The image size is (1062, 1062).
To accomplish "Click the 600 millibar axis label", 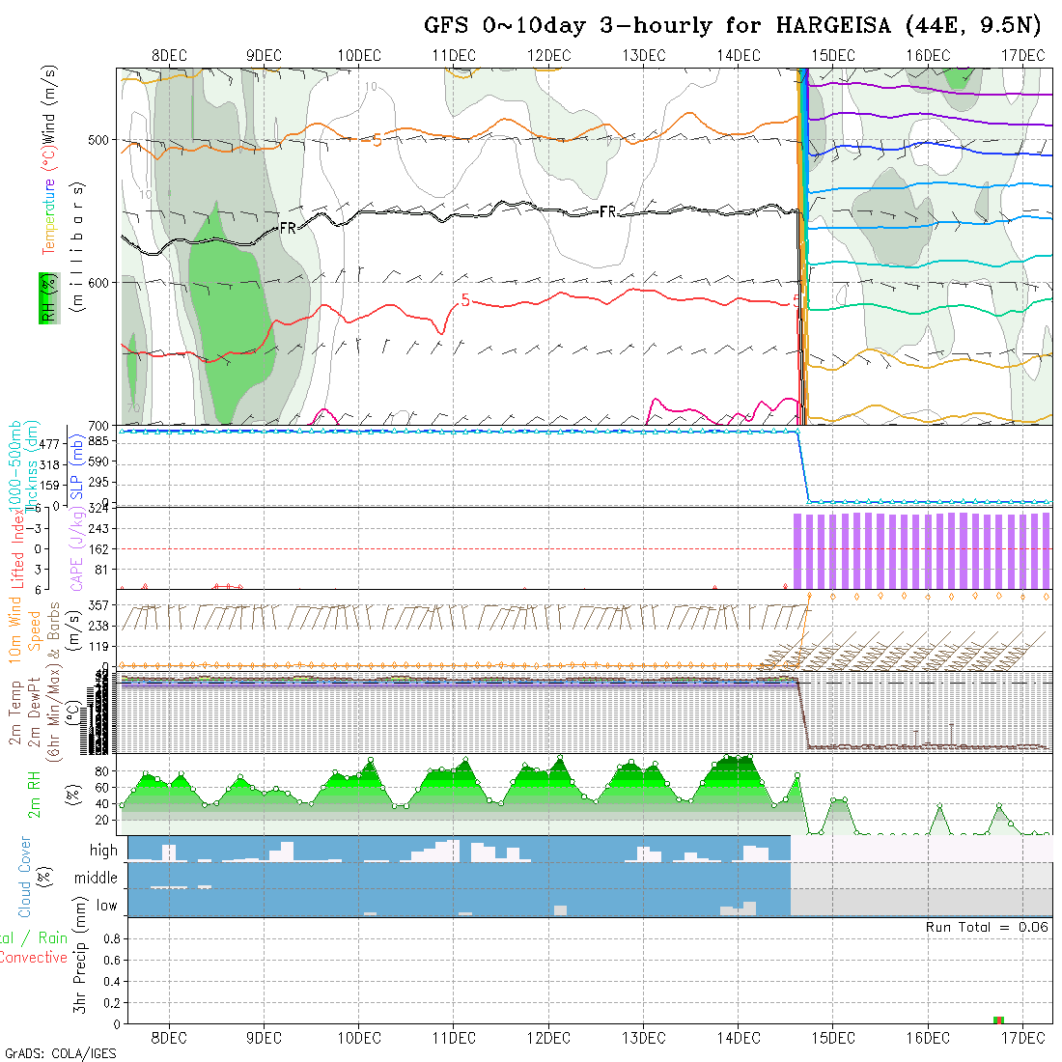I will coord(97,282).
